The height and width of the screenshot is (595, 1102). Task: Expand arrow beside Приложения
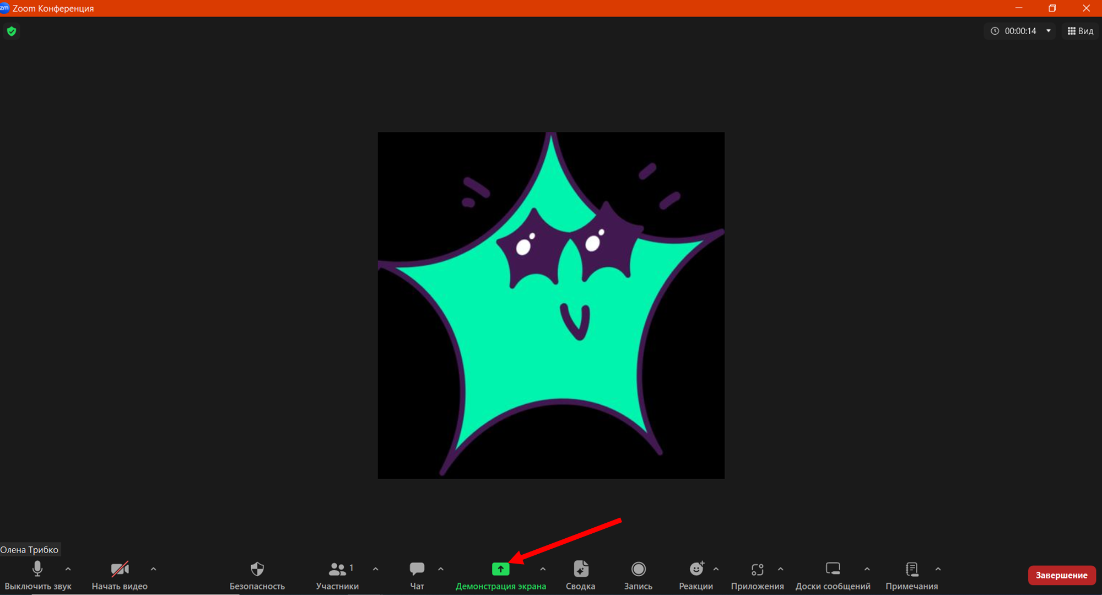(x=780, y=569)
